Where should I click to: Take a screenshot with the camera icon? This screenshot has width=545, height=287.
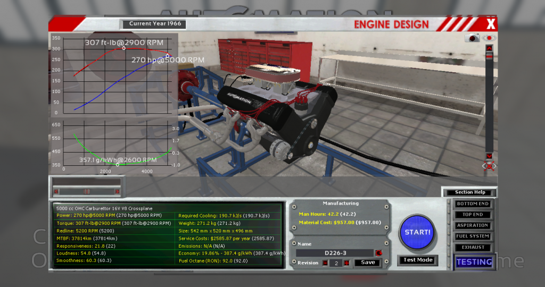pos(472,38)
